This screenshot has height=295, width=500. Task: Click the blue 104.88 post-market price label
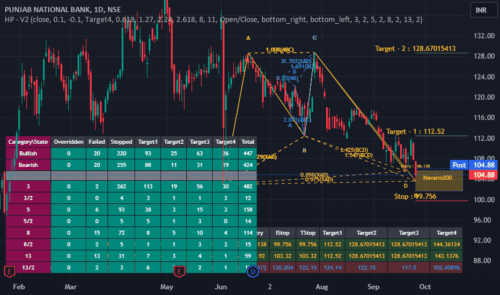(x=484, y=165)
